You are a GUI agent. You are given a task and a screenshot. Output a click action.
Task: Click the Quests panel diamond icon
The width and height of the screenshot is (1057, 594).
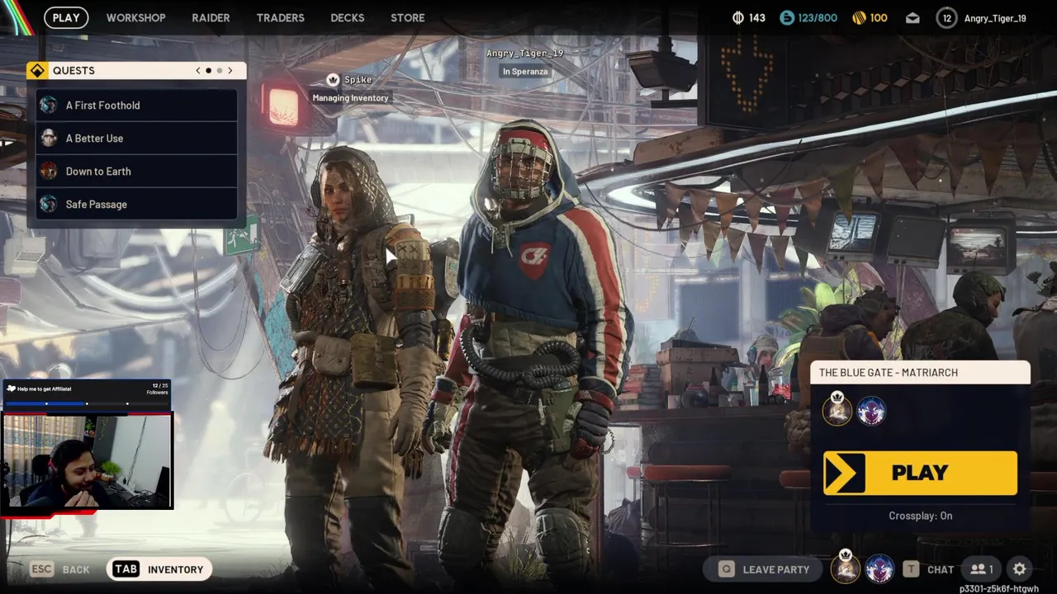pyautogui.click(x=37, y=71)
